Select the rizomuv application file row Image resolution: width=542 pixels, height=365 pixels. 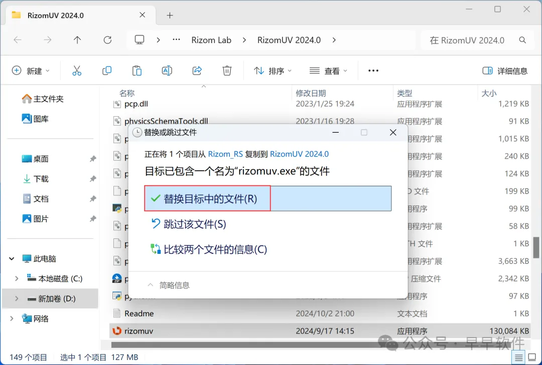pyautogui.click(x=320, y=331)
